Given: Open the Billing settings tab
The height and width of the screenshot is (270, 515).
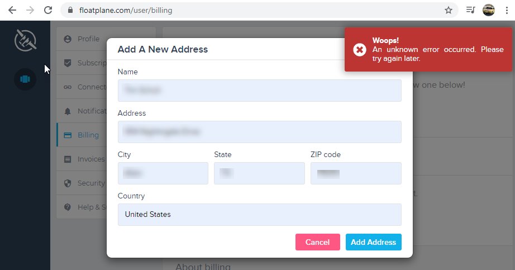Looking at the screenshot, I should 82,135.
